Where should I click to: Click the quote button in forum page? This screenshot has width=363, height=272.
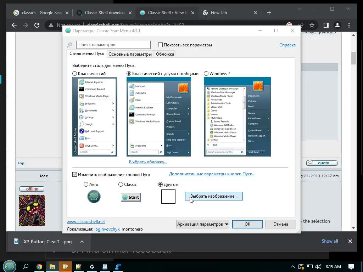(x=322, y=163)
